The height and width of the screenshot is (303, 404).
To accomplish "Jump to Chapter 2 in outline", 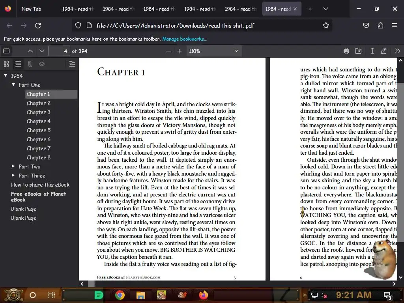I will click(39, 103).
